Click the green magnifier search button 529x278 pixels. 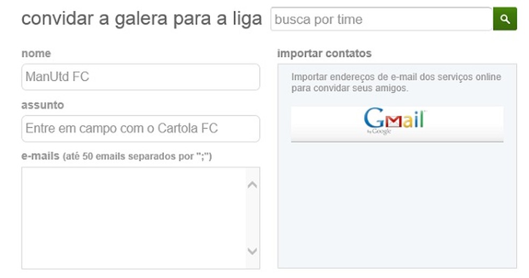pos(504,19)
